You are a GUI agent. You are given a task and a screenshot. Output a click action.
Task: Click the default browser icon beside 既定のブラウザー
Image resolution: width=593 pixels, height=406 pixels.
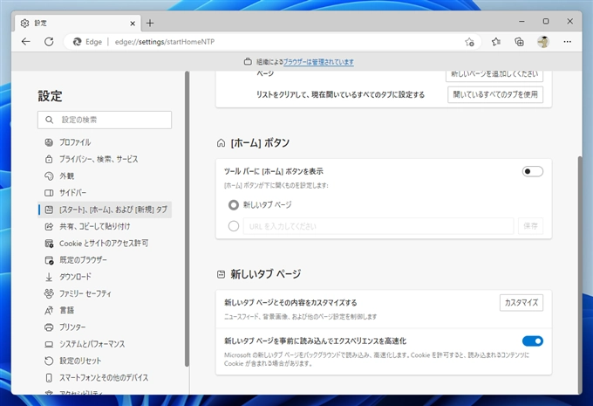pyautogui.click(x=49, y=260)
